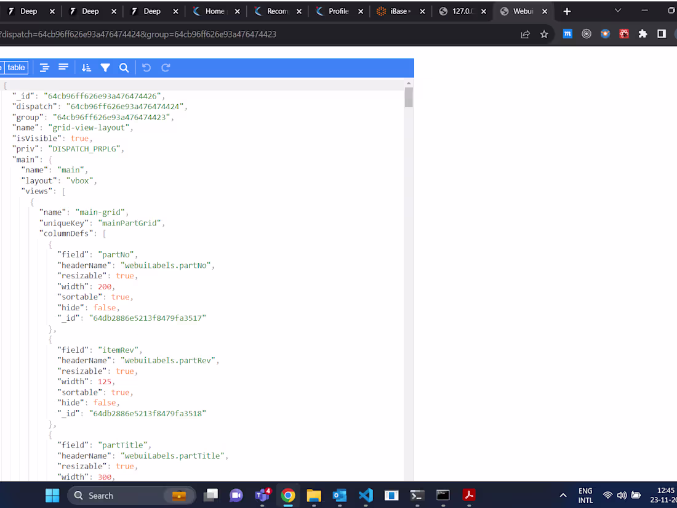This screenshot has height=508, width=677.
Task: Expand all JSON nodes in the formatter toolbar
Action: pos(44,67)
